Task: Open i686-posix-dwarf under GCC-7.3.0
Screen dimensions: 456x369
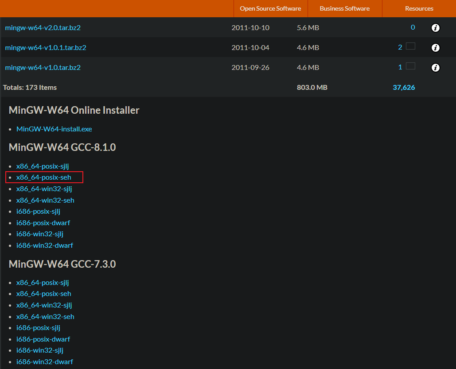Action: (43, 339)
